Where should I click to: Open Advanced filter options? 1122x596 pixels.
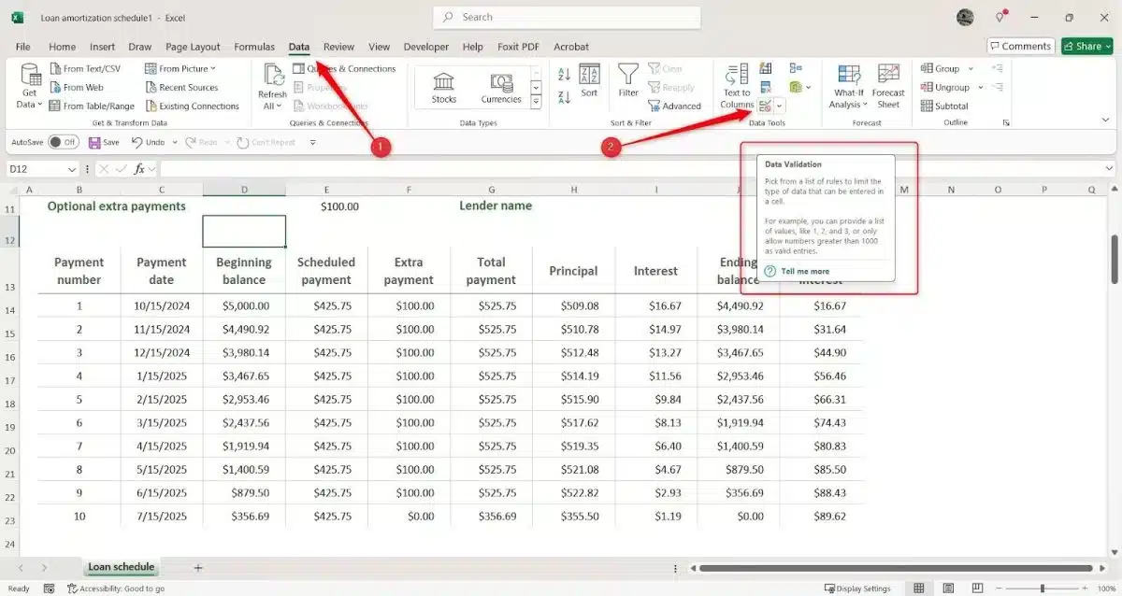coord(674,106)
